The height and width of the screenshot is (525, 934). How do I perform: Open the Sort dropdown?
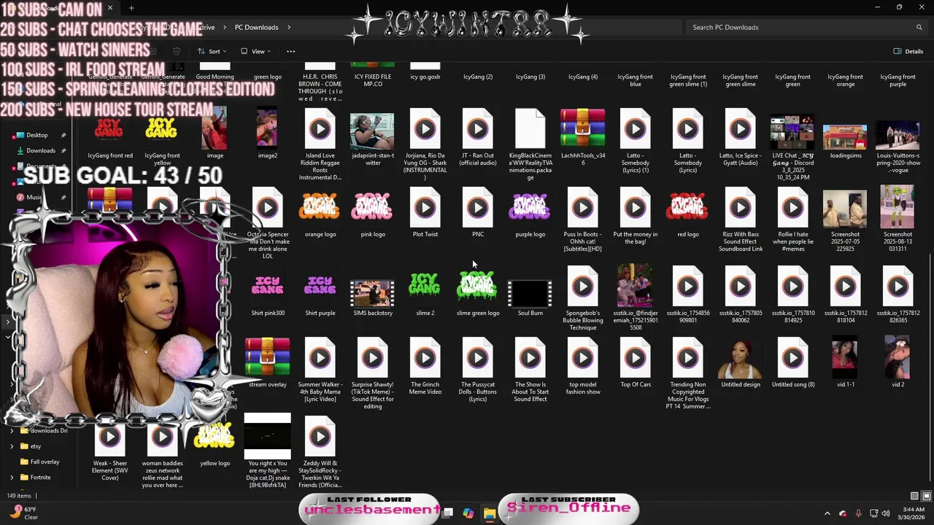pos(213,51)
